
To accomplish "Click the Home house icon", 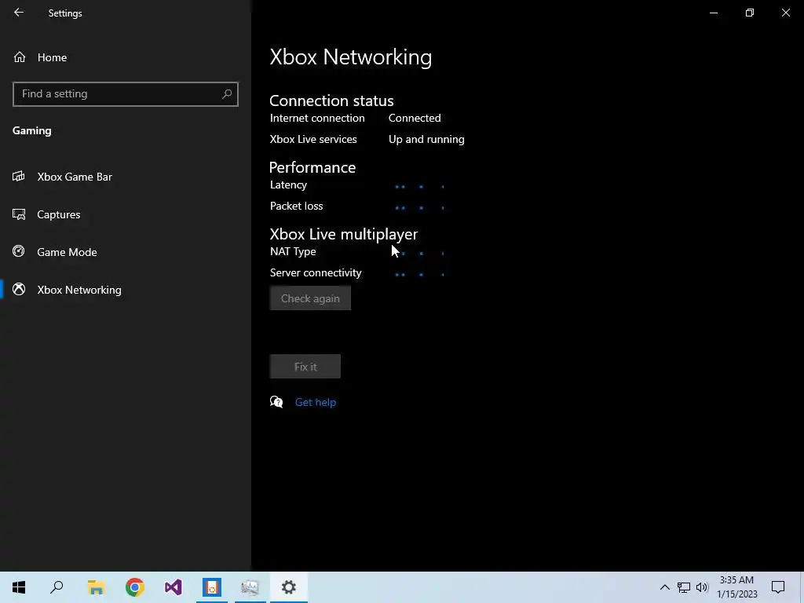I will pyautogui.click(x=20, y=57).
